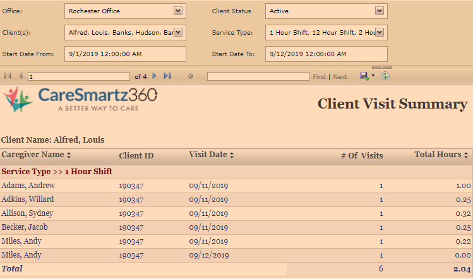Screen dimensions: 473x279
Task: Open the export format dropdown arrow
Action: (373, 75)
